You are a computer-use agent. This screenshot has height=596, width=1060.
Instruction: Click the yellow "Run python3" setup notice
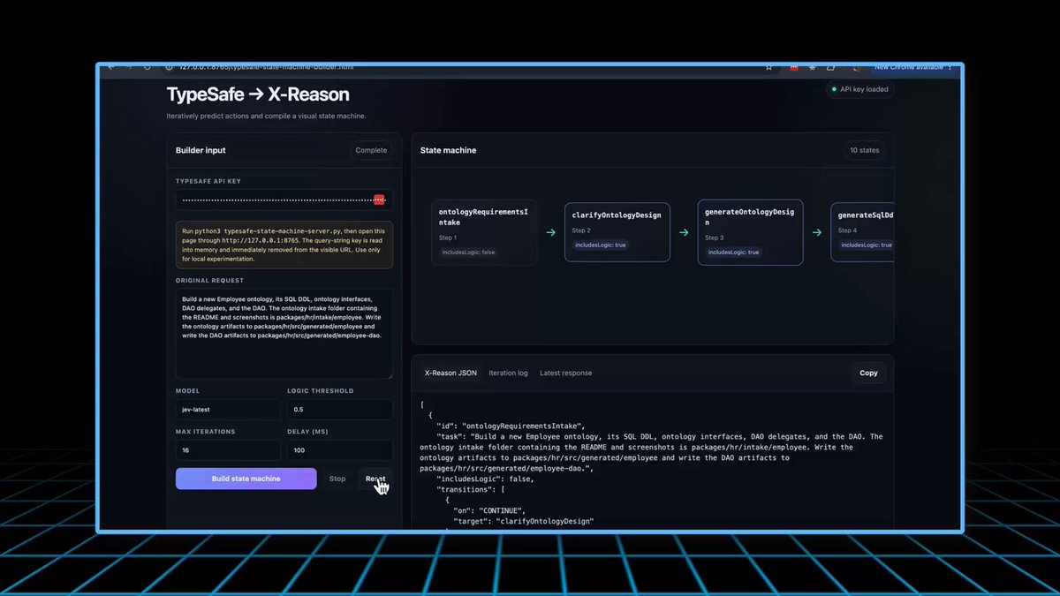pyautogui.click(x=284, y=245)
